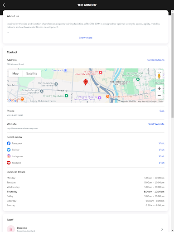174x232 pixels.
Task: Expand About us with Show more
Action: (86, 38)
